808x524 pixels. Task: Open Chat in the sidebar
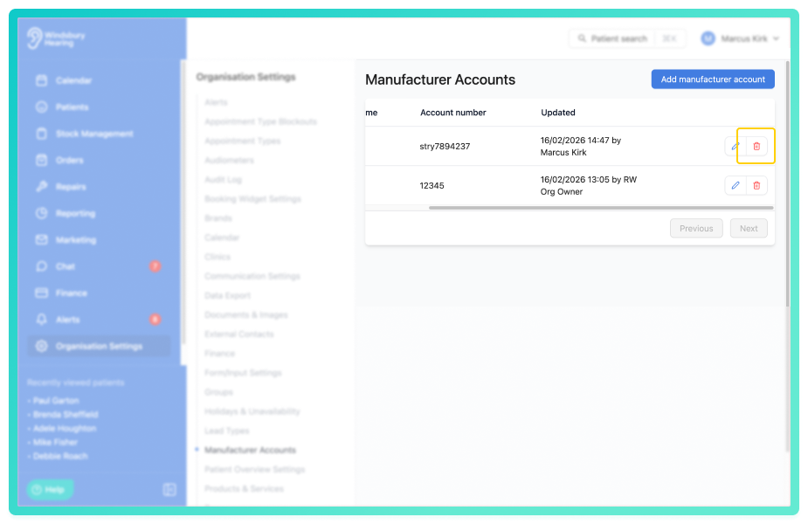click(x=99, y=266)
